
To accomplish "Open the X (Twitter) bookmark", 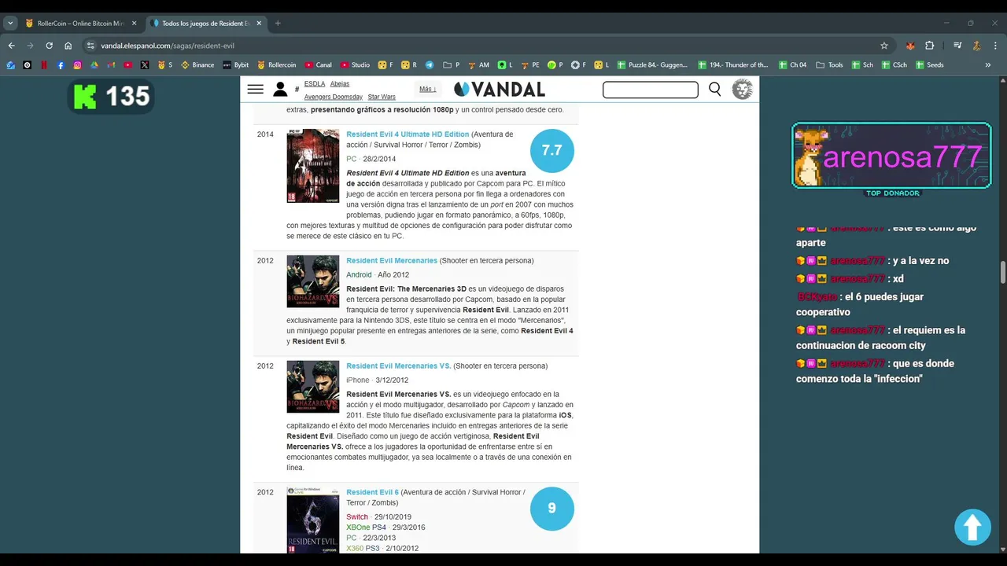I will coord(145,65).
